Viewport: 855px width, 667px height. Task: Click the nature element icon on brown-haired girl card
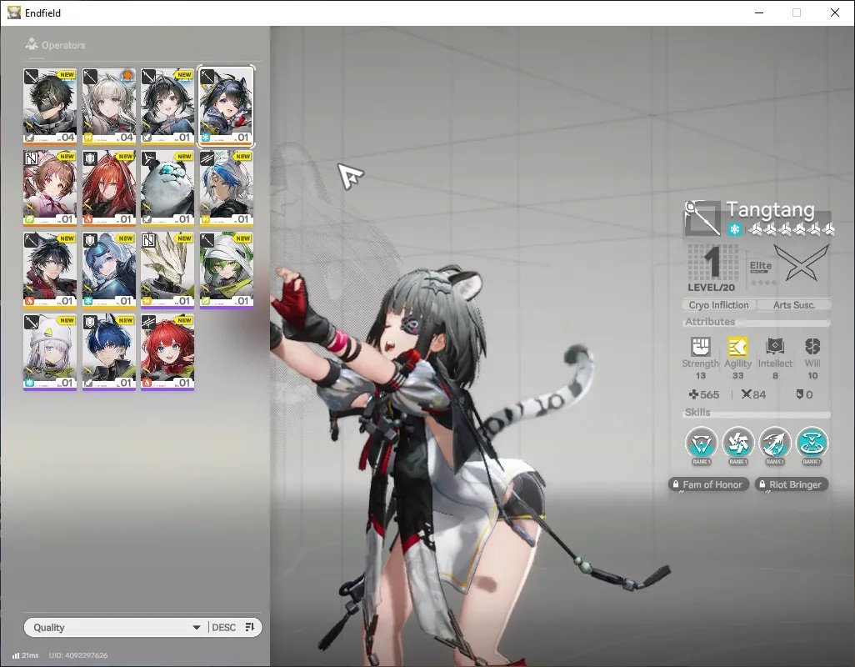29,219
